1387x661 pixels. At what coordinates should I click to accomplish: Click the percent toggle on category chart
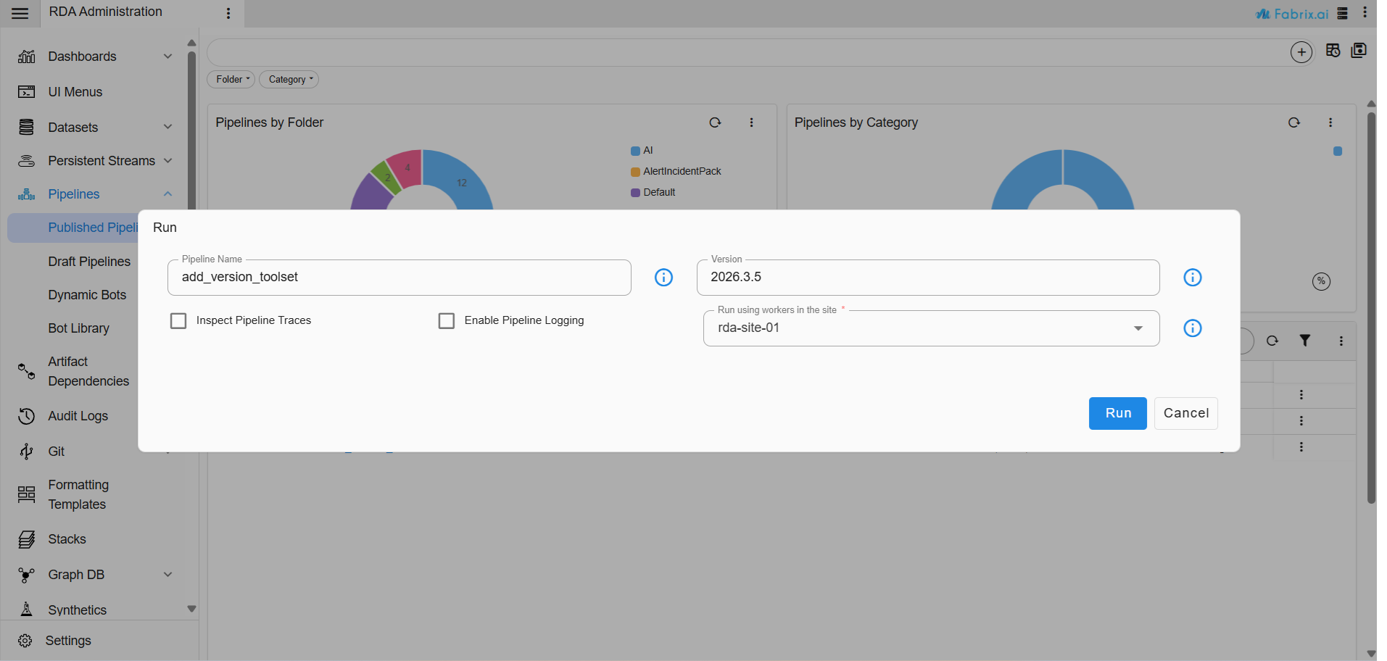(1321, 281)
